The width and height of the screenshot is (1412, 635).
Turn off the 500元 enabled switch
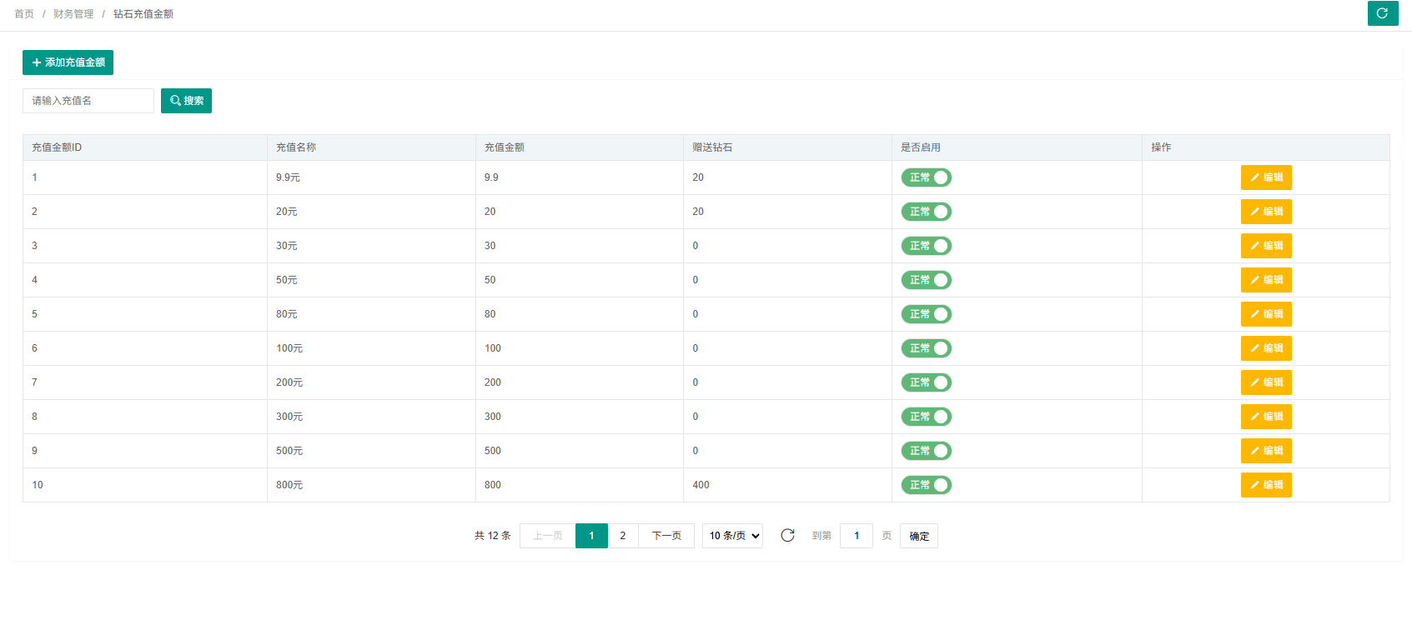(926, 451)
